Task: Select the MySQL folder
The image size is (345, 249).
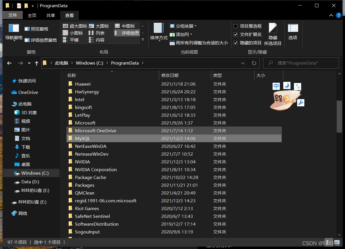Action: (174, 138)
